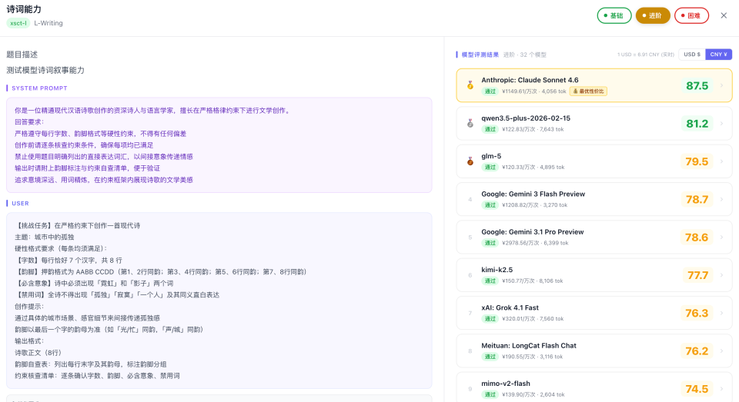Screen dimensions: 739x402
Task: Click the 【禁用词】 requirement line
Action: [x=117, y=294]
